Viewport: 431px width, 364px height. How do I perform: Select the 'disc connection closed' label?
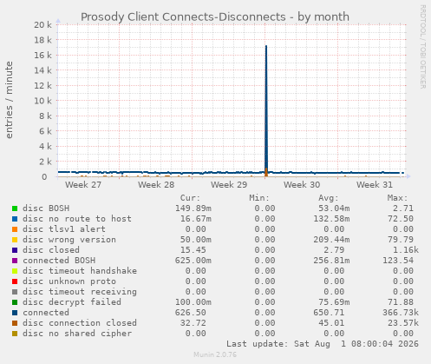(80, 323)
